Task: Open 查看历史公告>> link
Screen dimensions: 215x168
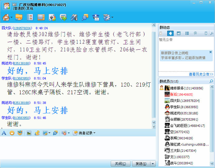Action: pos(201,74)
